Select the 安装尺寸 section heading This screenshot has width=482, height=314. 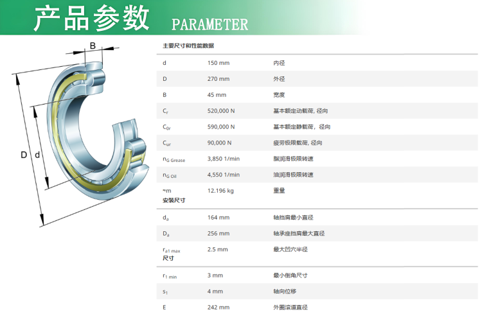tap(174, 200)
